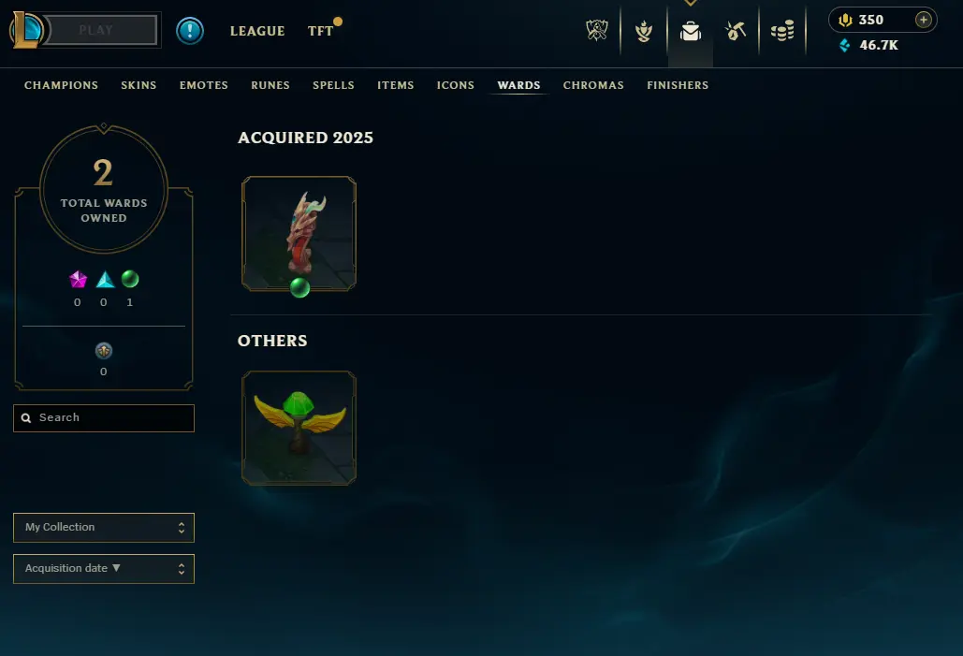Open the Collection backpack icon
The width and height of the screenshot is (963, 656).
tap(691, 31)
